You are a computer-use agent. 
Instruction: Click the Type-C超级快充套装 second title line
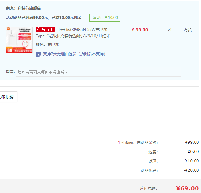tap(73, 36)
